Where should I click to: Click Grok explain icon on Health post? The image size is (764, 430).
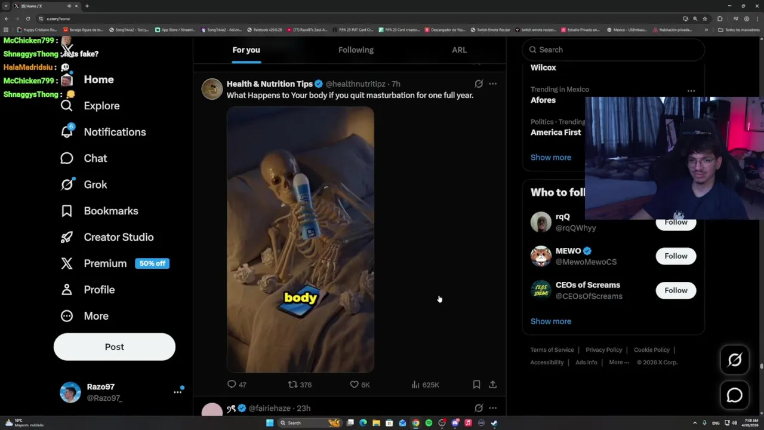(479, 84)
